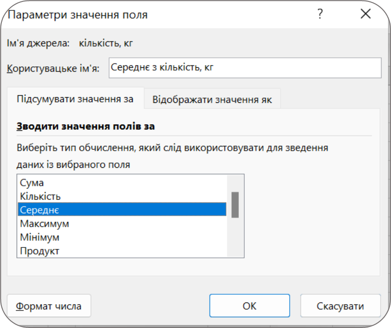Open the Відображати значення як tab
391x328 pixels.
click(x=212, y=100)
